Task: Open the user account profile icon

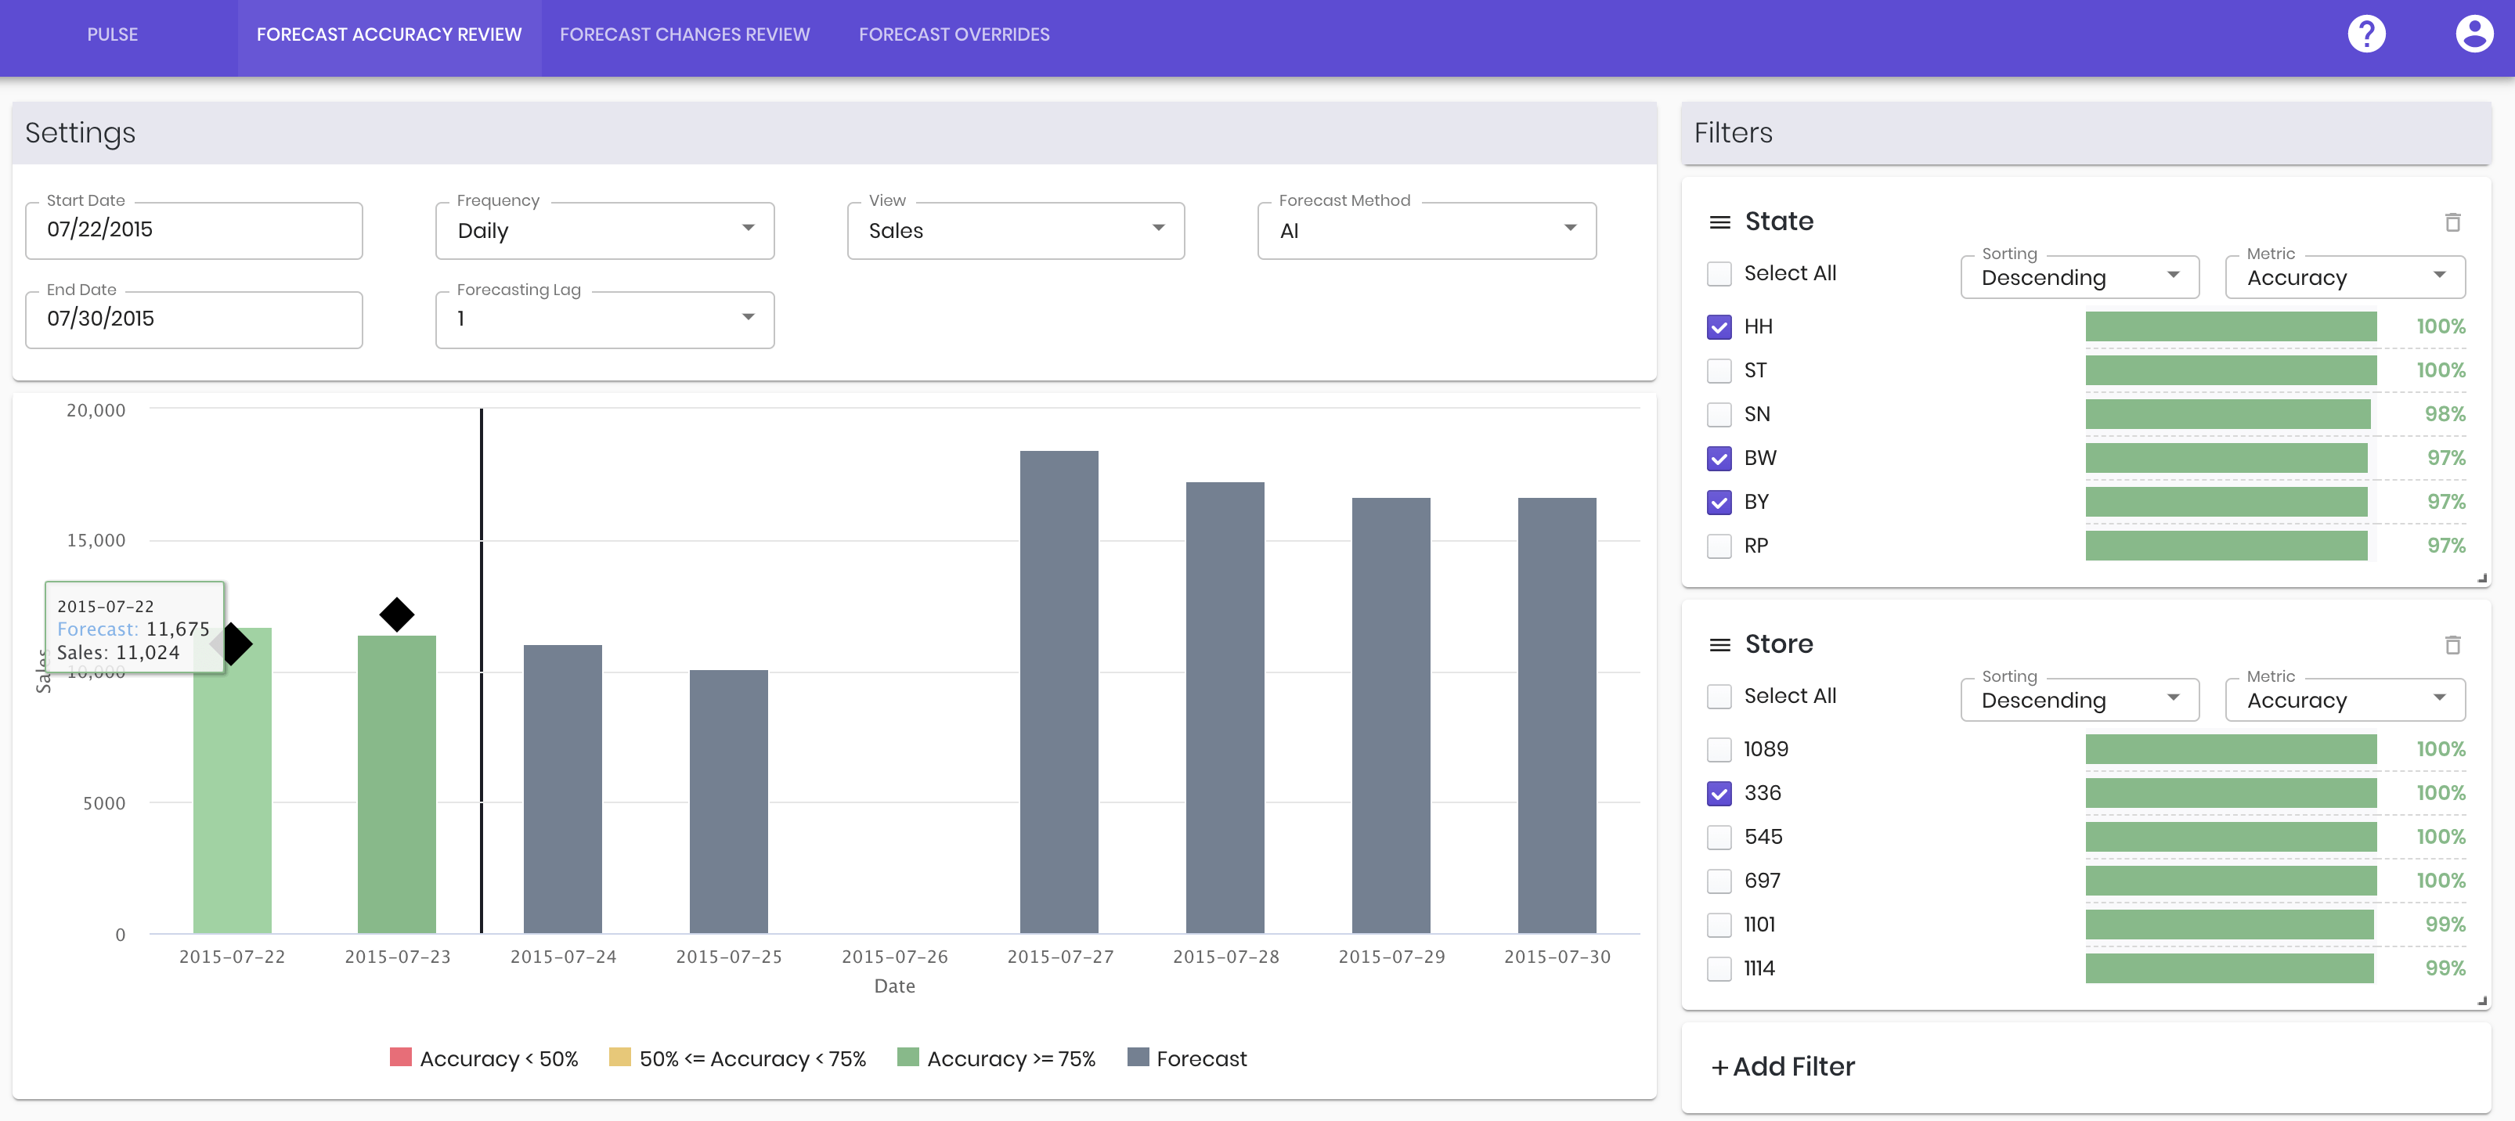Action: pyautogui.click(x=2473, y=34)
